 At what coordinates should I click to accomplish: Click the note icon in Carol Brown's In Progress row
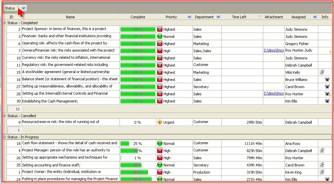pyautogui.click(x=322, y=165)
